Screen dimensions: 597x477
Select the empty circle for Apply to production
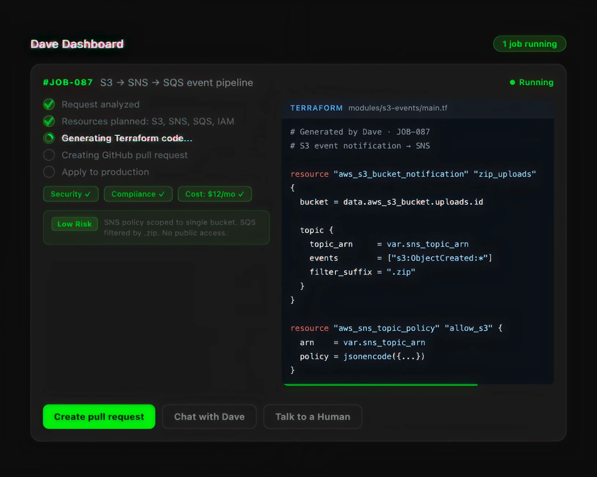[x=49, y=172]
